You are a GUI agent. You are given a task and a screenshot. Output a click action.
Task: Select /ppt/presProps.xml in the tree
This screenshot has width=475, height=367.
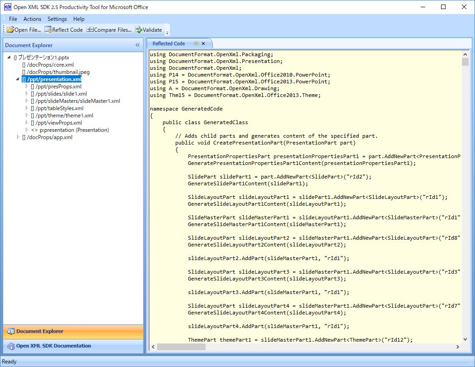tap(58, 87)
